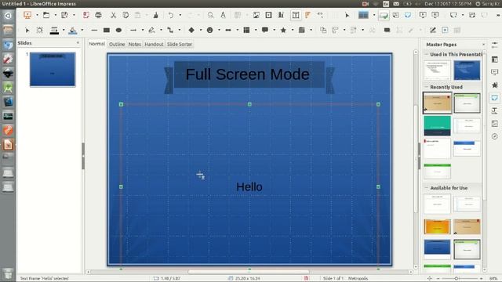The height and width of the screenshot is (282, 502).
Task: Collapse 'Used in This Presentation' section
Action: [426, 54]
